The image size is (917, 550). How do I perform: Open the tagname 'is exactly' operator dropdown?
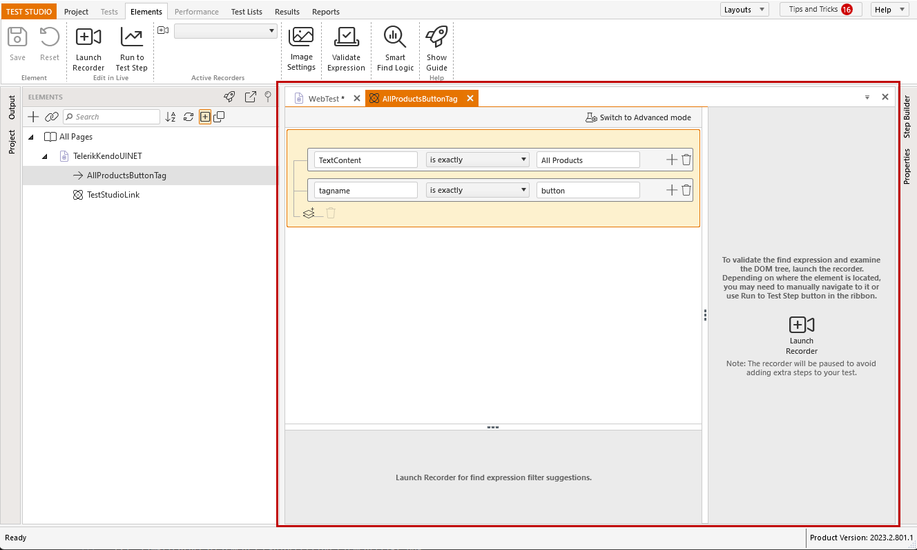(478, 190)
